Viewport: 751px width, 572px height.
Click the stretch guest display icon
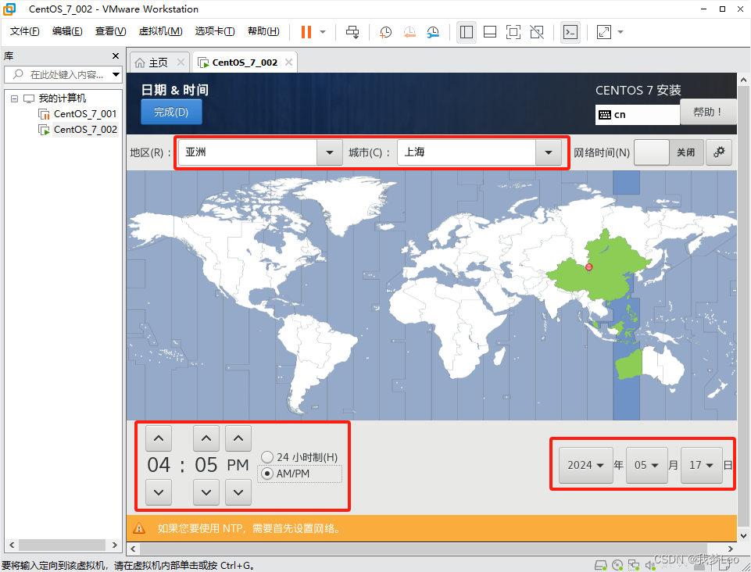tap(604, 32)
